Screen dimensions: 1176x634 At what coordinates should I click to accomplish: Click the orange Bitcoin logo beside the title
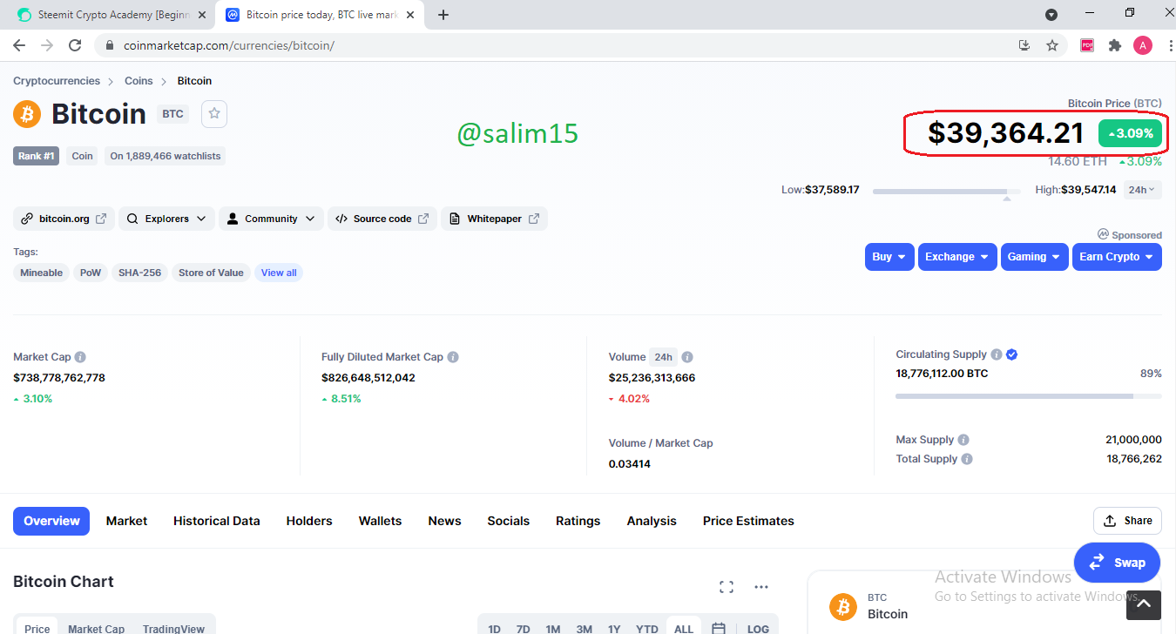pos(27,114)
